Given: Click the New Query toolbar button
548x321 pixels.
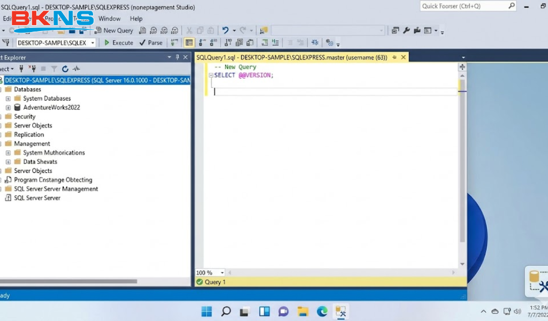Looking at the screenshot, I should 115,30.
